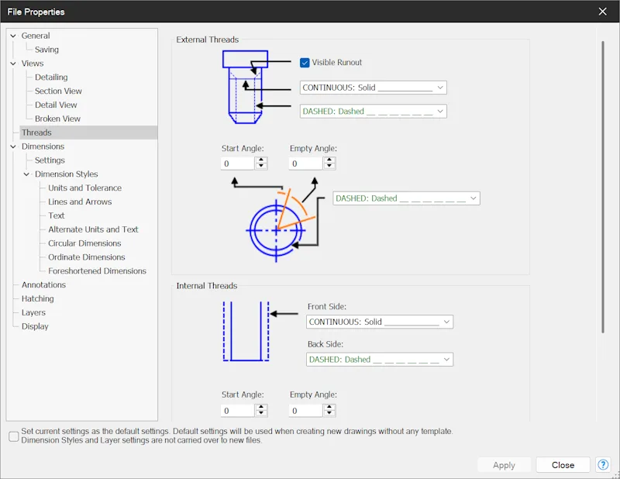Screen dimensions: 620x479
Task: Open the Back Side DASHED line dropdown
Action: (x=380, y=360)
